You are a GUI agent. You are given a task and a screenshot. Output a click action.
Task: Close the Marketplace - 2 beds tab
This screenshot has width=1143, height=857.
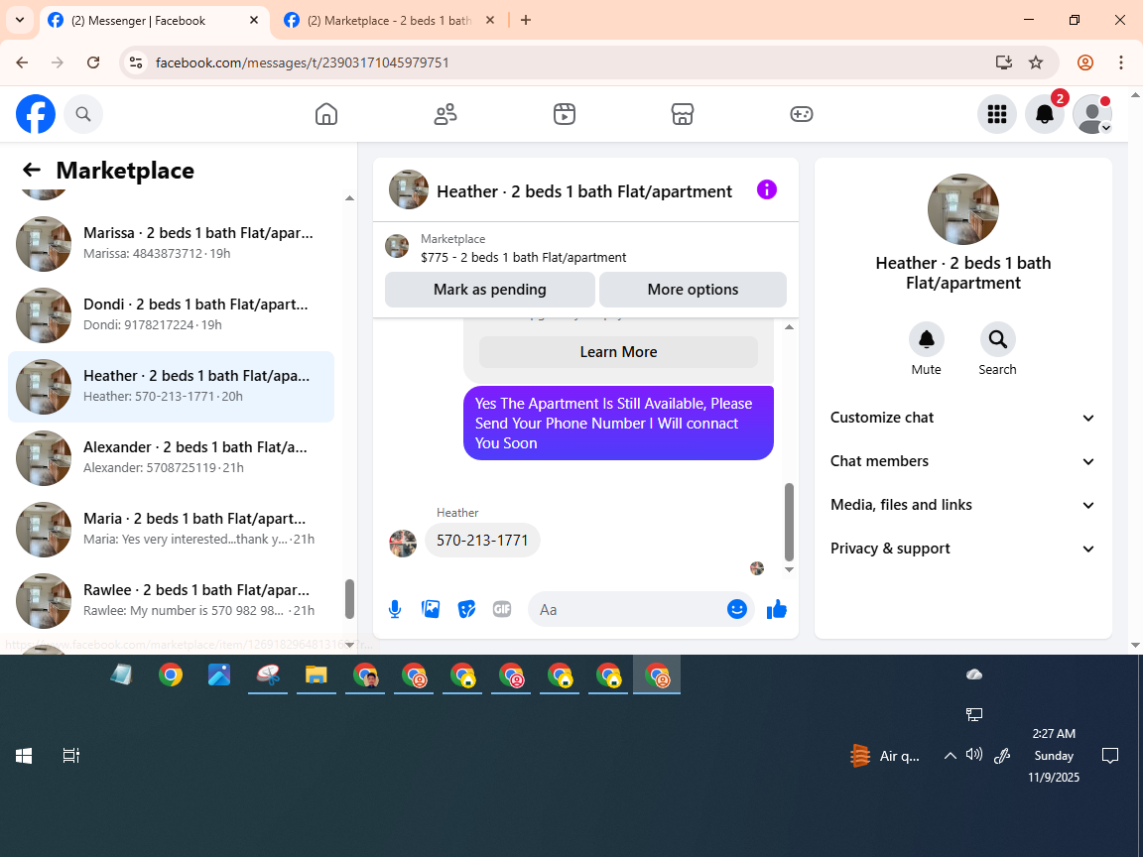(x=490, y=21)
